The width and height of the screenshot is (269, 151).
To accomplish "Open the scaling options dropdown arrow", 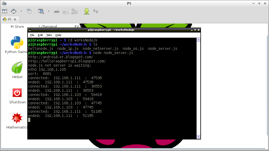I will [49, 11].
